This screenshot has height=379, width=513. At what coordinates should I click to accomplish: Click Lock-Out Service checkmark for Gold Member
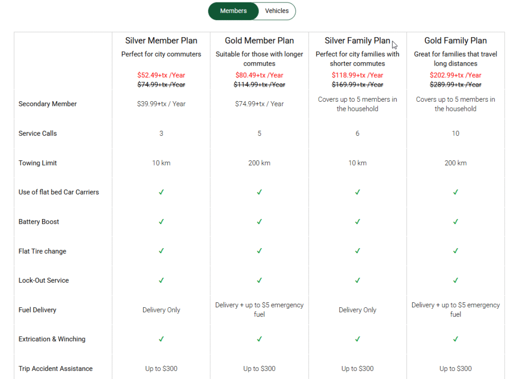tap(260, 280)
